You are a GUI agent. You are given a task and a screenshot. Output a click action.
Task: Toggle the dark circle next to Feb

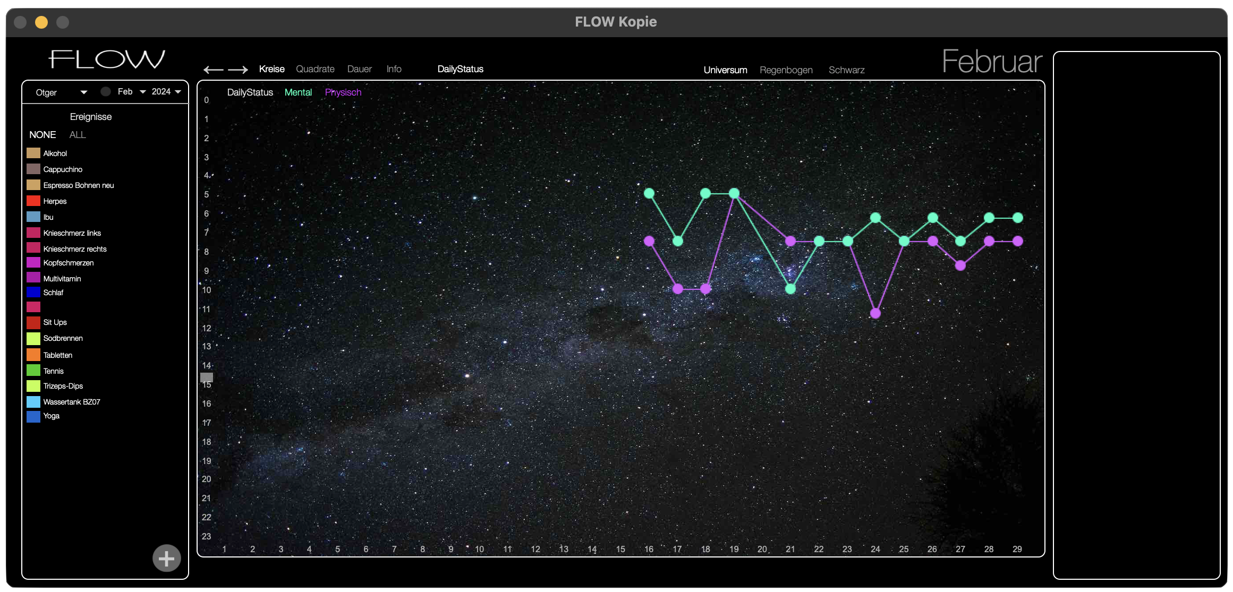(106, 91)
